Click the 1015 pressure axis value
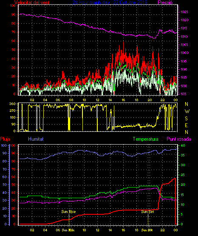Viewport: 198px width, 236px height. [x=184, y=28]
